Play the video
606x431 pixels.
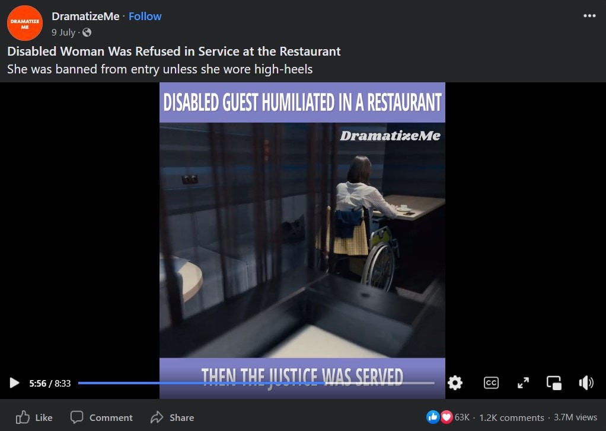[x=14, y=383]
